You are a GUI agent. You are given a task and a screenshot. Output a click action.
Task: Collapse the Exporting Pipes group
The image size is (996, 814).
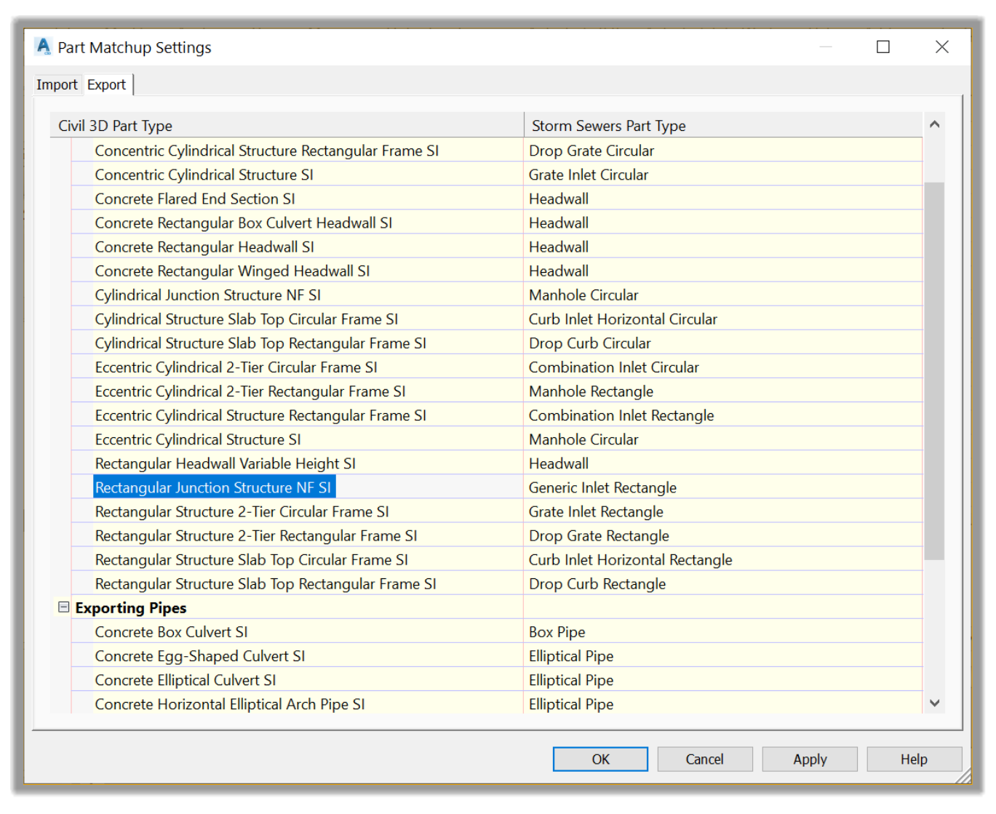(64, 607)
